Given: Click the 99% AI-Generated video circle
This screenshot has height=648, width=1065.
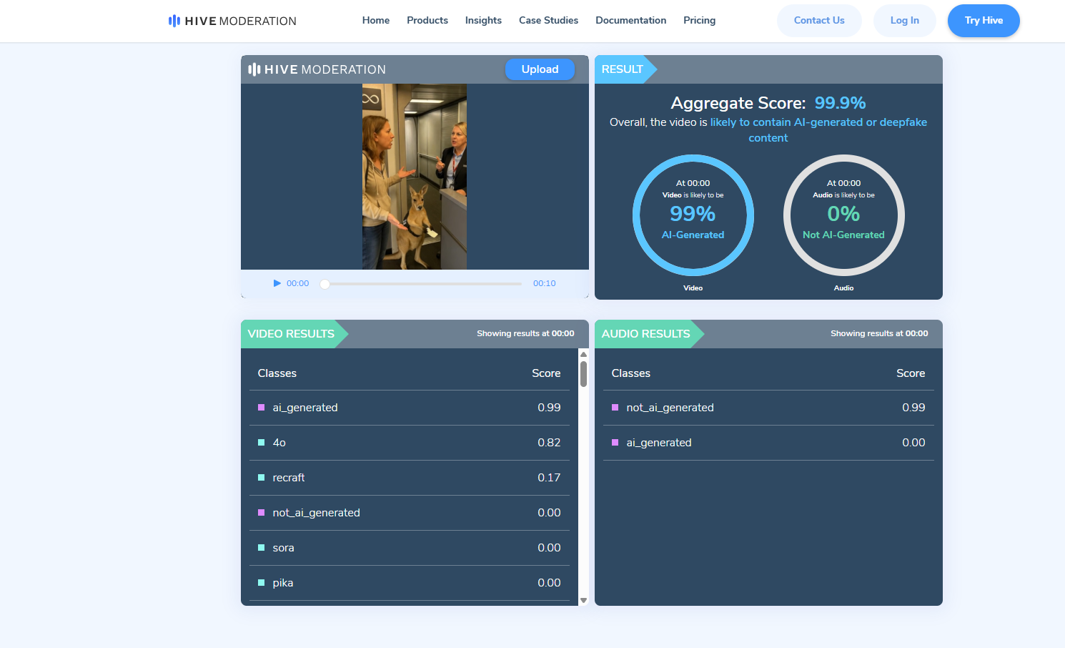Looking at the screenshot, I should pos(693,215).
